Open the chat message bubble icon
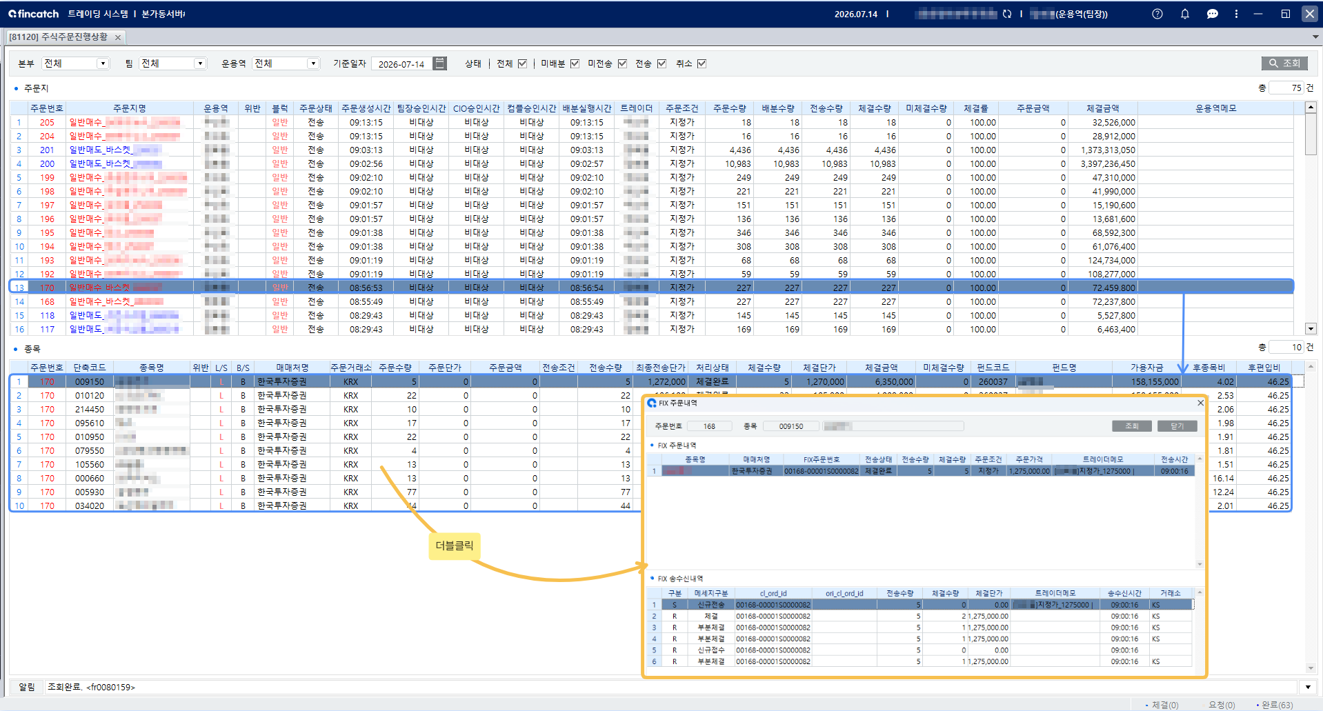The height and width of the screenshot is (711, 1323). coord(1212,14)
